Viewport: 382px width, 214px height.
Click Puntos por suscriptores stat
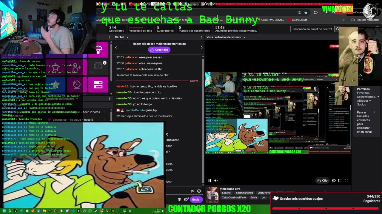click(194, 29)
